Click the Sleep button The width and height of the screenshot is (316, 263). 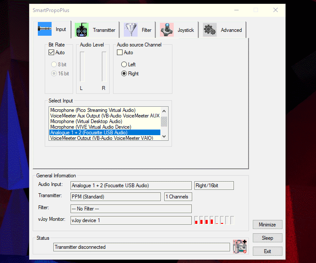click(267, 238)
